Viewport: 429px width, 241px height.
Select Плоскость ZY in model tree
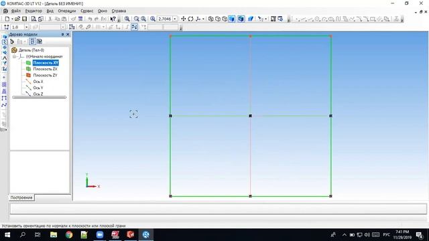point(45,75)
